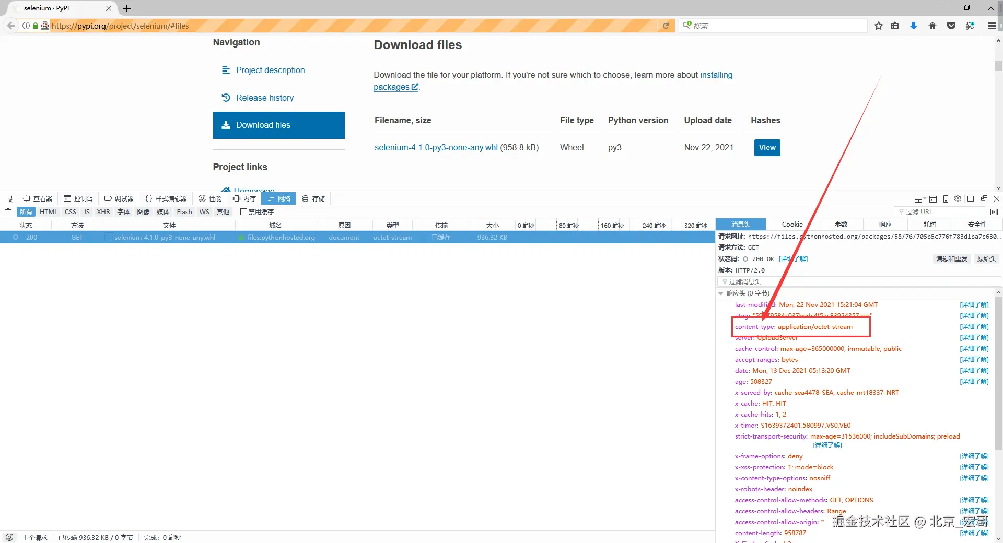Click perf analysis icon in status bar
This screenshot has height=543, width=1003.
tap(9, 537)
